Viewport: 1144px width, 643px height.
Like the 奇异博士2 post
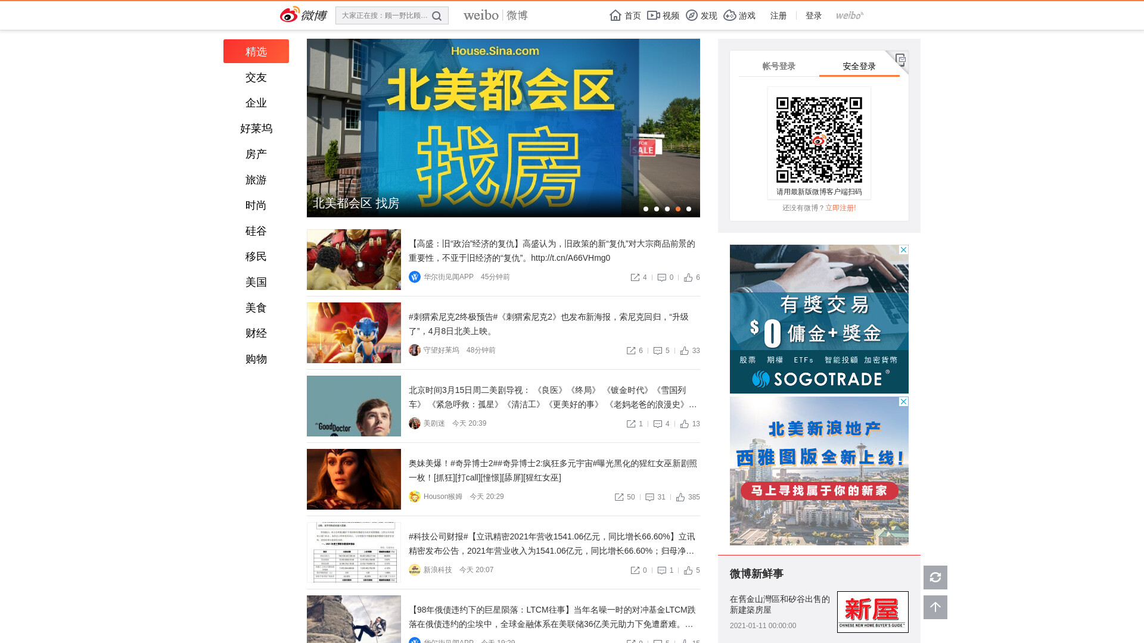point(680,497)
